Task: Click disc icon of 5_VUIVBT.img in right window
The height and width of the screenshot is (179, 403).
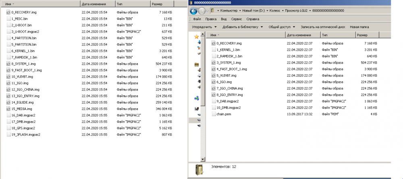Action: pos(214,75)
